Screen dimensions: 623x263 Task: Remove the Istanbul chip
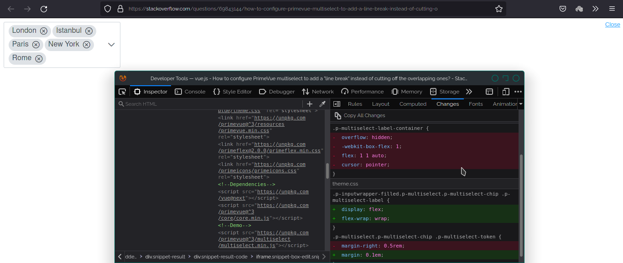tap(89, 31)
